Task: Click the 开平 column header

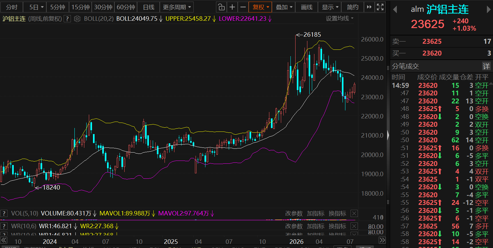Action: [x=482, y=77]
